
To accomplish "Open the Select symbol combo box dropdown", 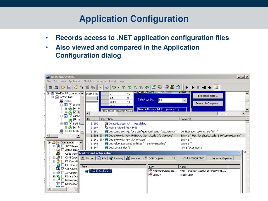I will pos(184,100).
